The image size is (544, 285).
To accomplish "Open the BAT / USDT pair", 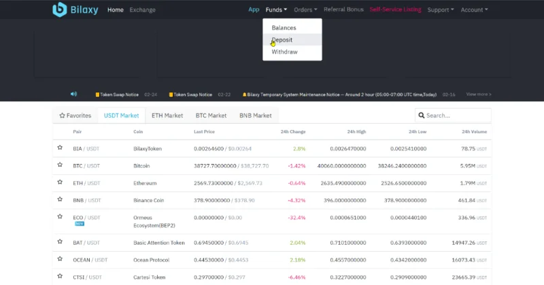I will (86, 243).
